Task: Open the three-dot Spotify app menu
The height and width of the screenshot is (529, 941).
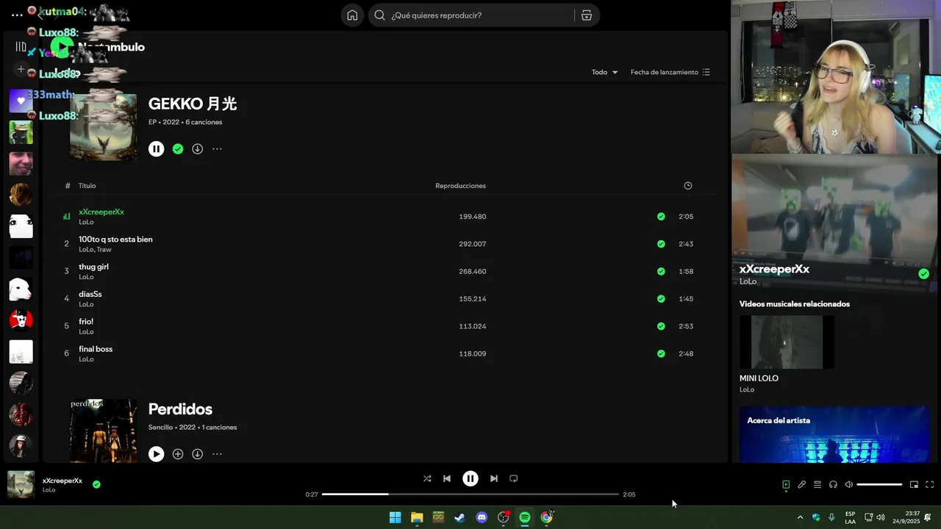Action: (x=17, y=15)
